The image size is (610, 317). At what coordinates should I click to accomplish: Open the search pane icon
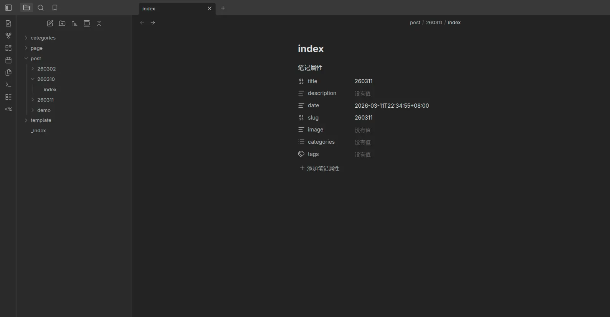[x=41, y=8]
